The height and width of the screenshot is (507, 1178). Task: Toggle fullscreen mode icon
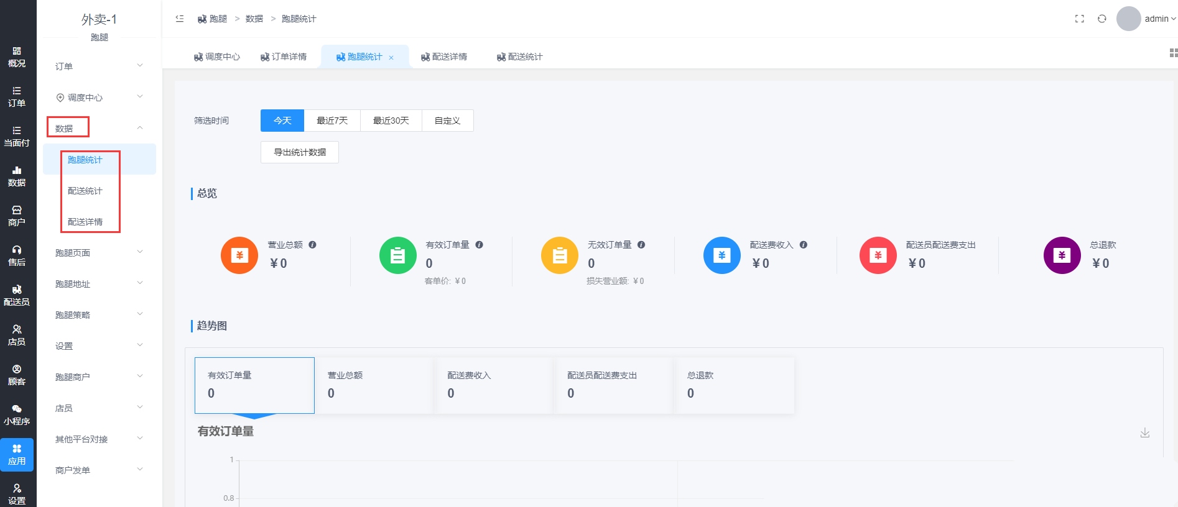[x=1080, y=19]
